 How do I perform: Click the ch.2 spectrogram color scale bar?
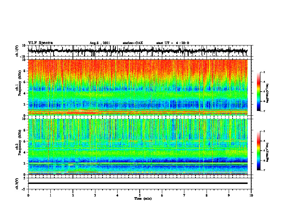pos(259,151)
